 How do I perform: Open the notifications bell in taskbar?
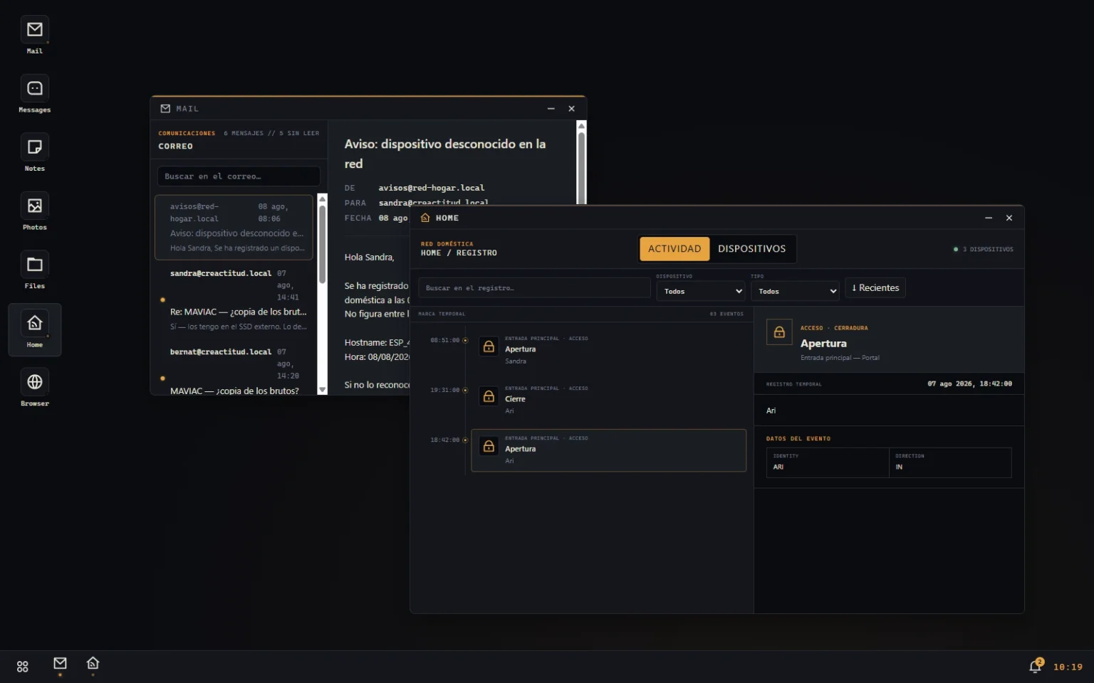1036,666
